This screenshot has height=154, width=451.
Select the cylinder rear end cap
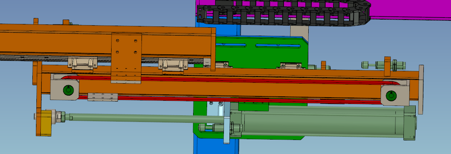tap(409, 123)
